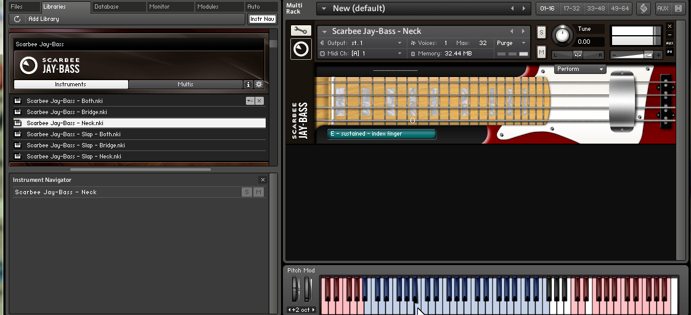The width and height of the screenshot is (691, 315).
Task: Click the volume minus button
Action: pos(615,55)
